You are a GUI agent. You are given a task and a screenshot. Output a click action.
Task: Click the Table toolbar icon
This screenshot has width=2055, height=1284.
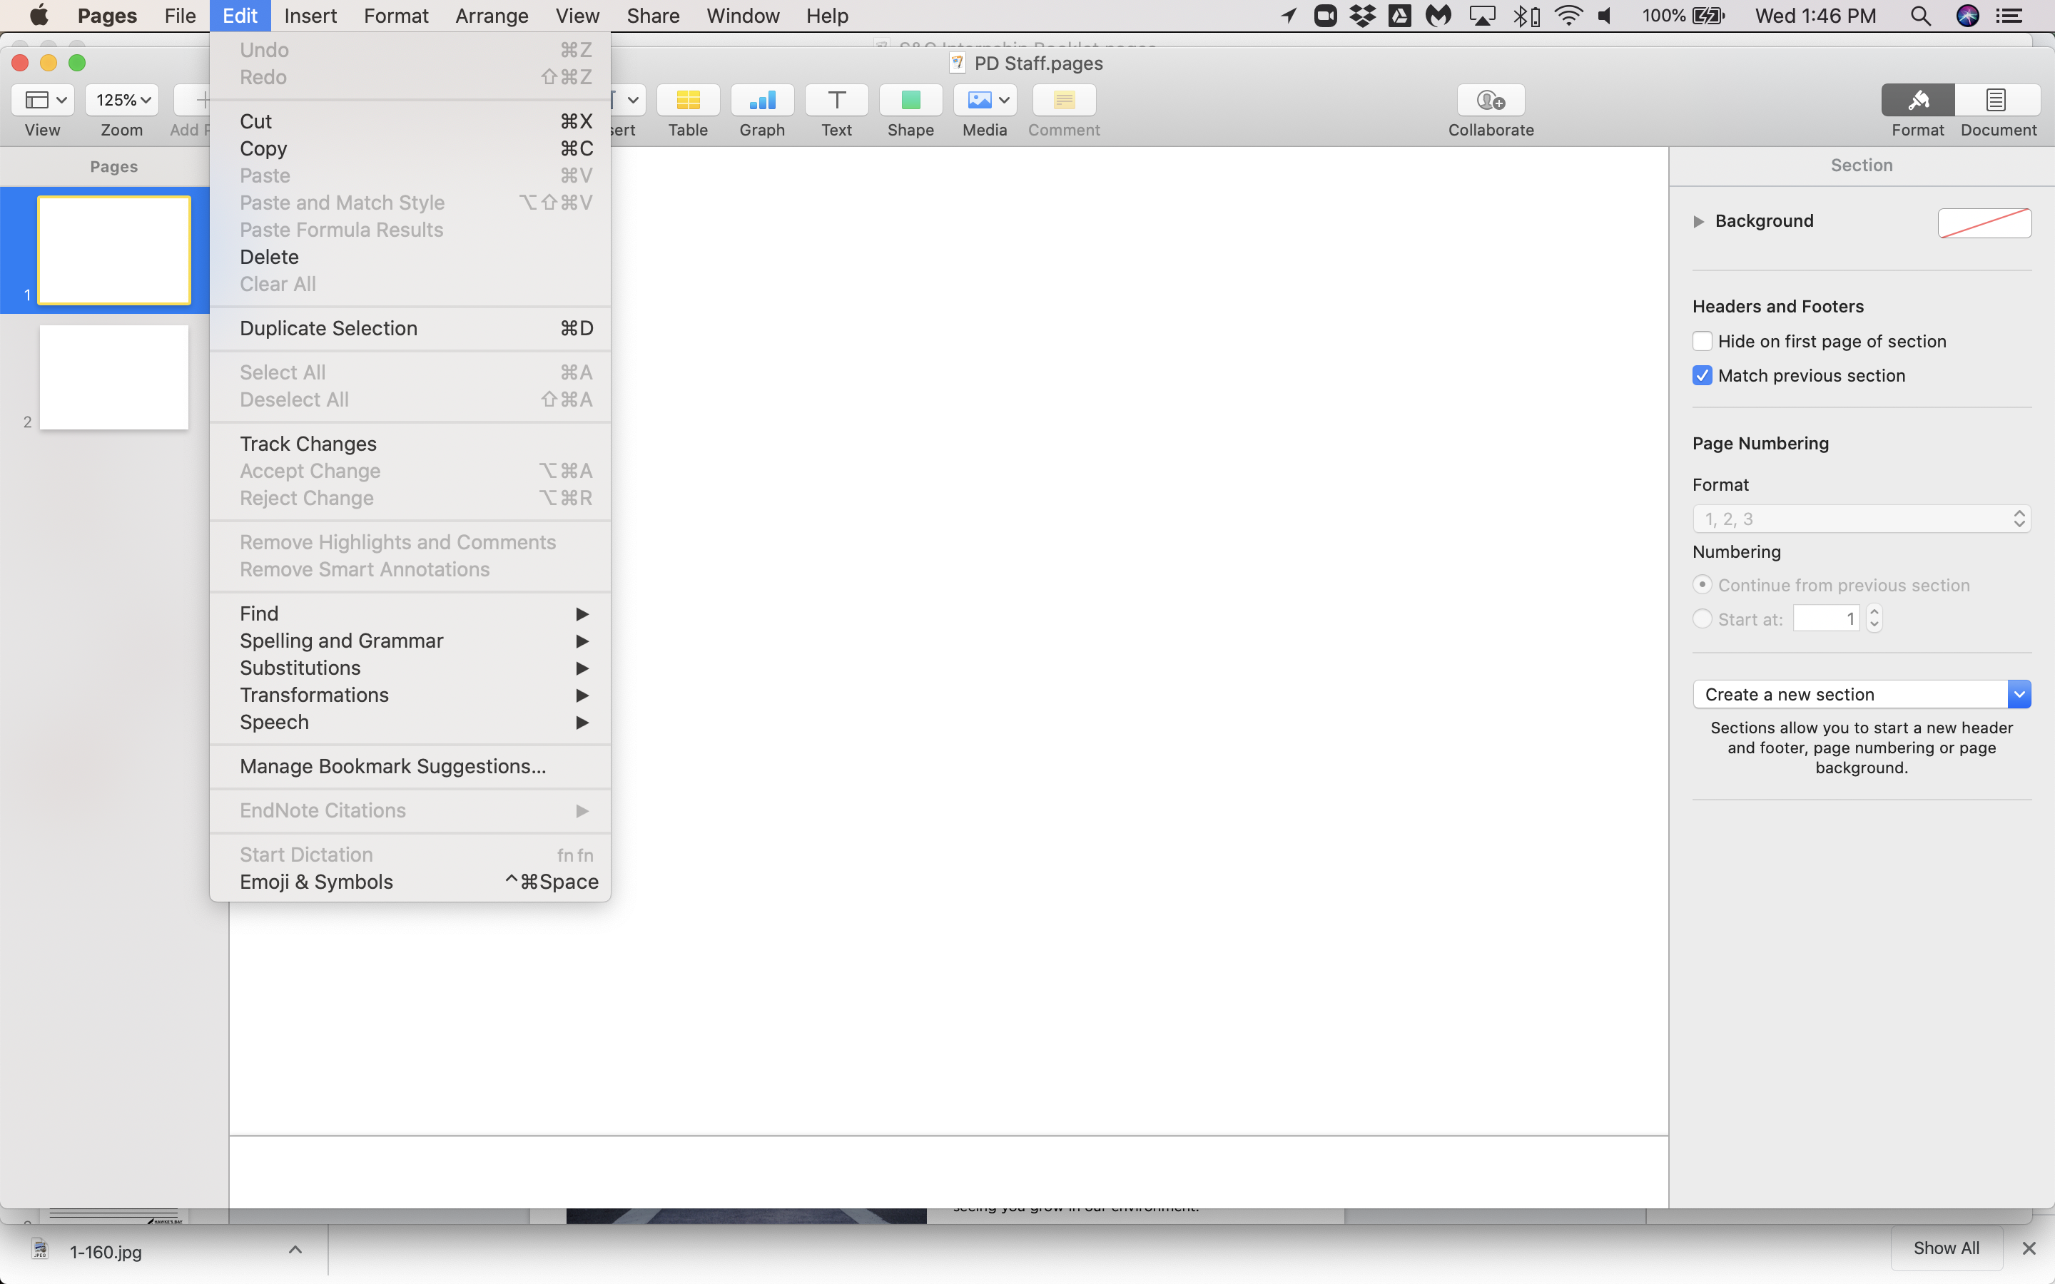pyautogui.click(x=687, y=100)
